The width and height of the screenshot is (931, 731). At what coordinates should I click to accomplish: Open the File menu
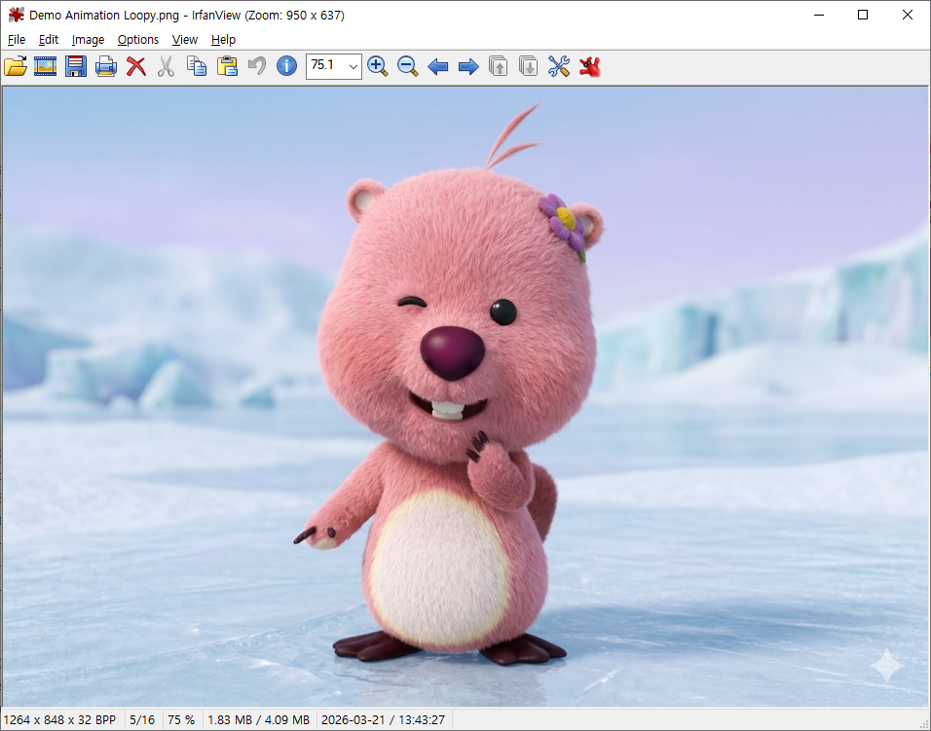tap(17, 40)
